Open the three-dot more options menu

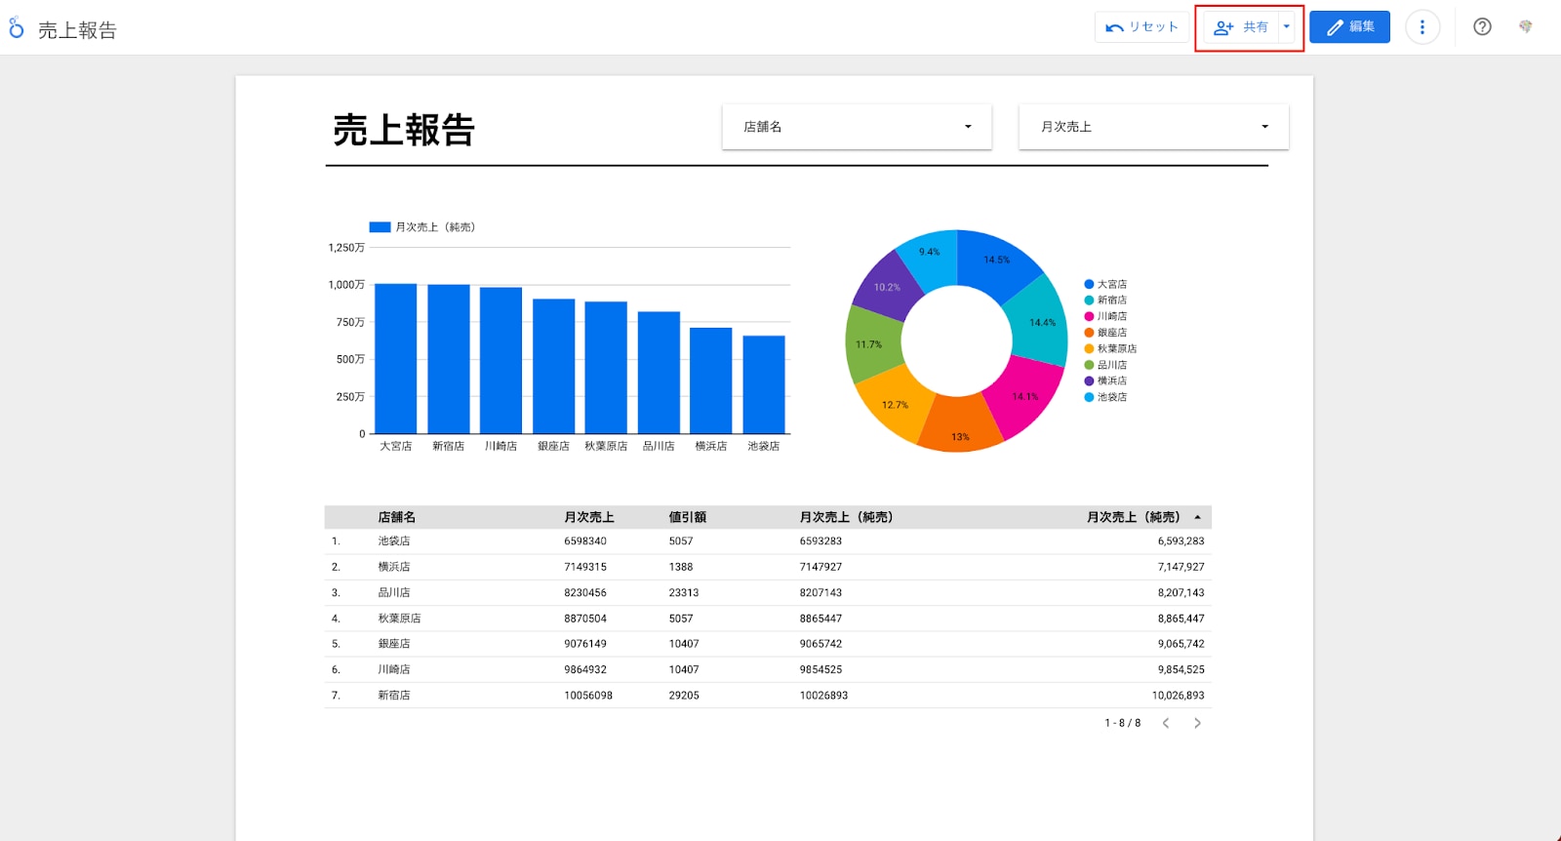click(1422, 27)
